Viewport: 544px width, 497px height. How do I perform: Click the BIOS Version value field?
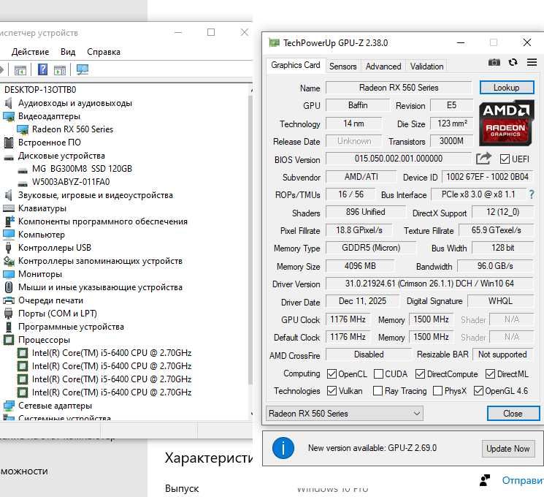coord(398,159)
